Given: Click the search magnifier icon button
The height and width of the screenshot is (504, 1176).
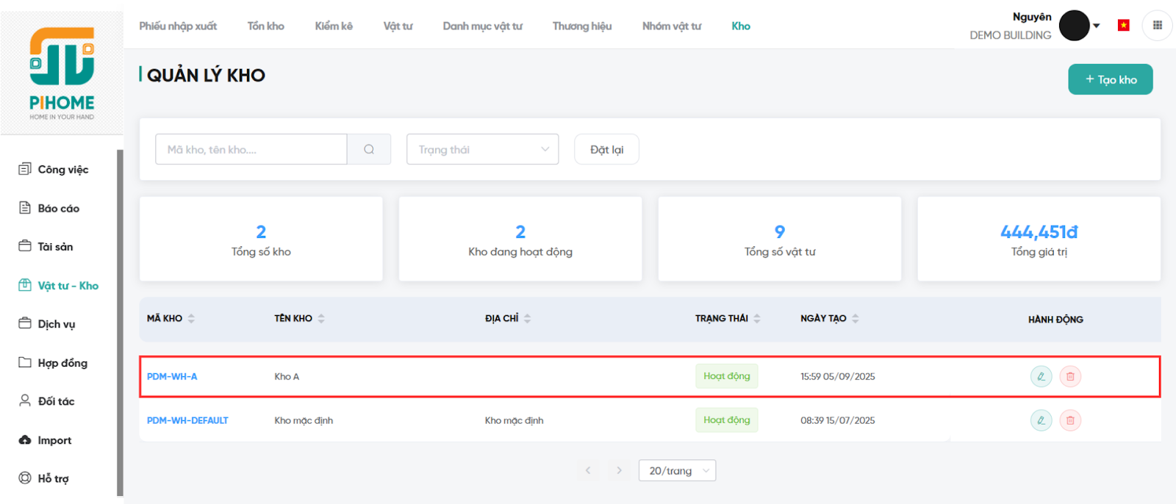Looking at the screenshot, I should (369, 149).
